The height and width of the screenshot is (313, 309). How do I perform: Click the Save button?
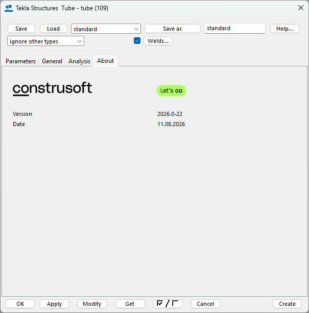21,29
